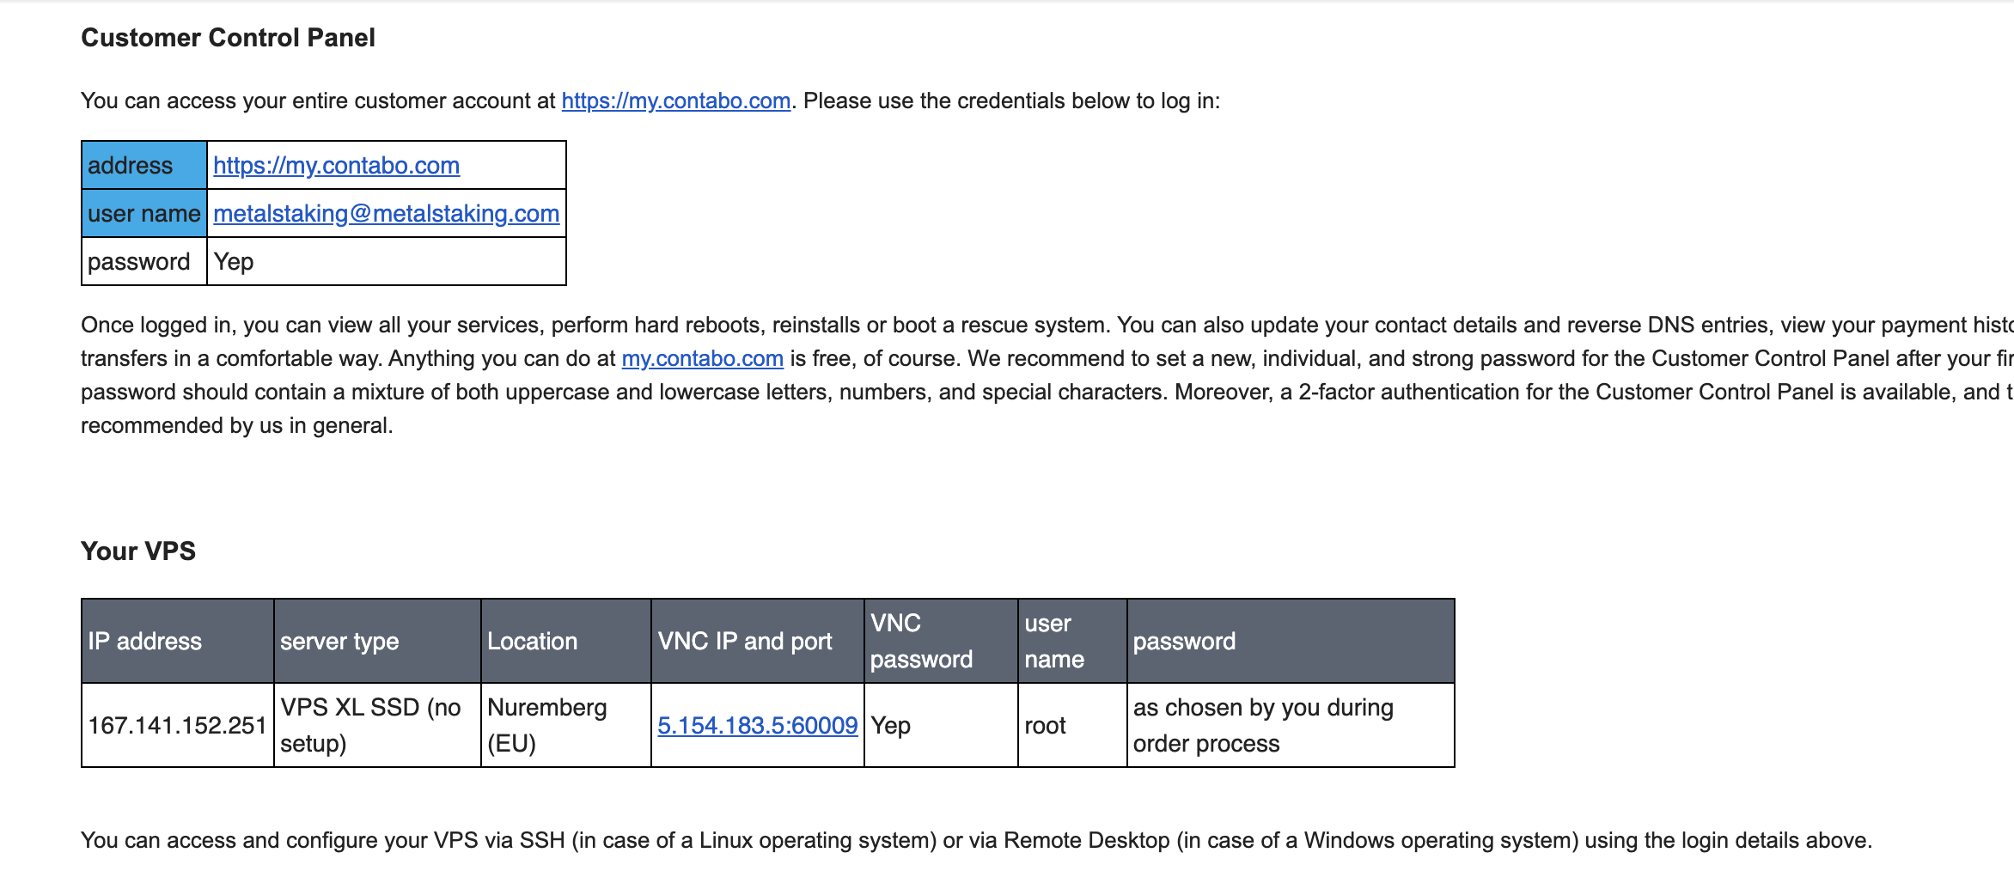Click the address table's https://my.contabo.com link
Viewport: 2014px width, 871px height.
336,166
